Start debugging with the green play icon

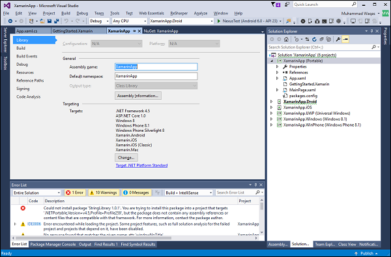point(219,22)
